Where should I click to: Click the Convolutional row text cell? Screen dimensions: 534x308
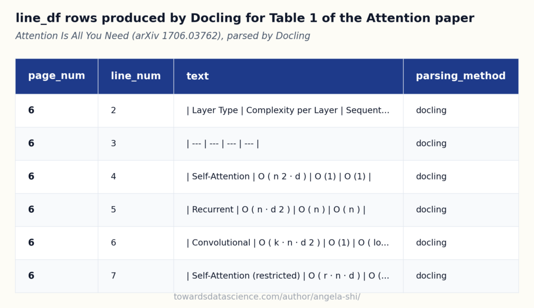pyautogui.click(x=288, y=243)
